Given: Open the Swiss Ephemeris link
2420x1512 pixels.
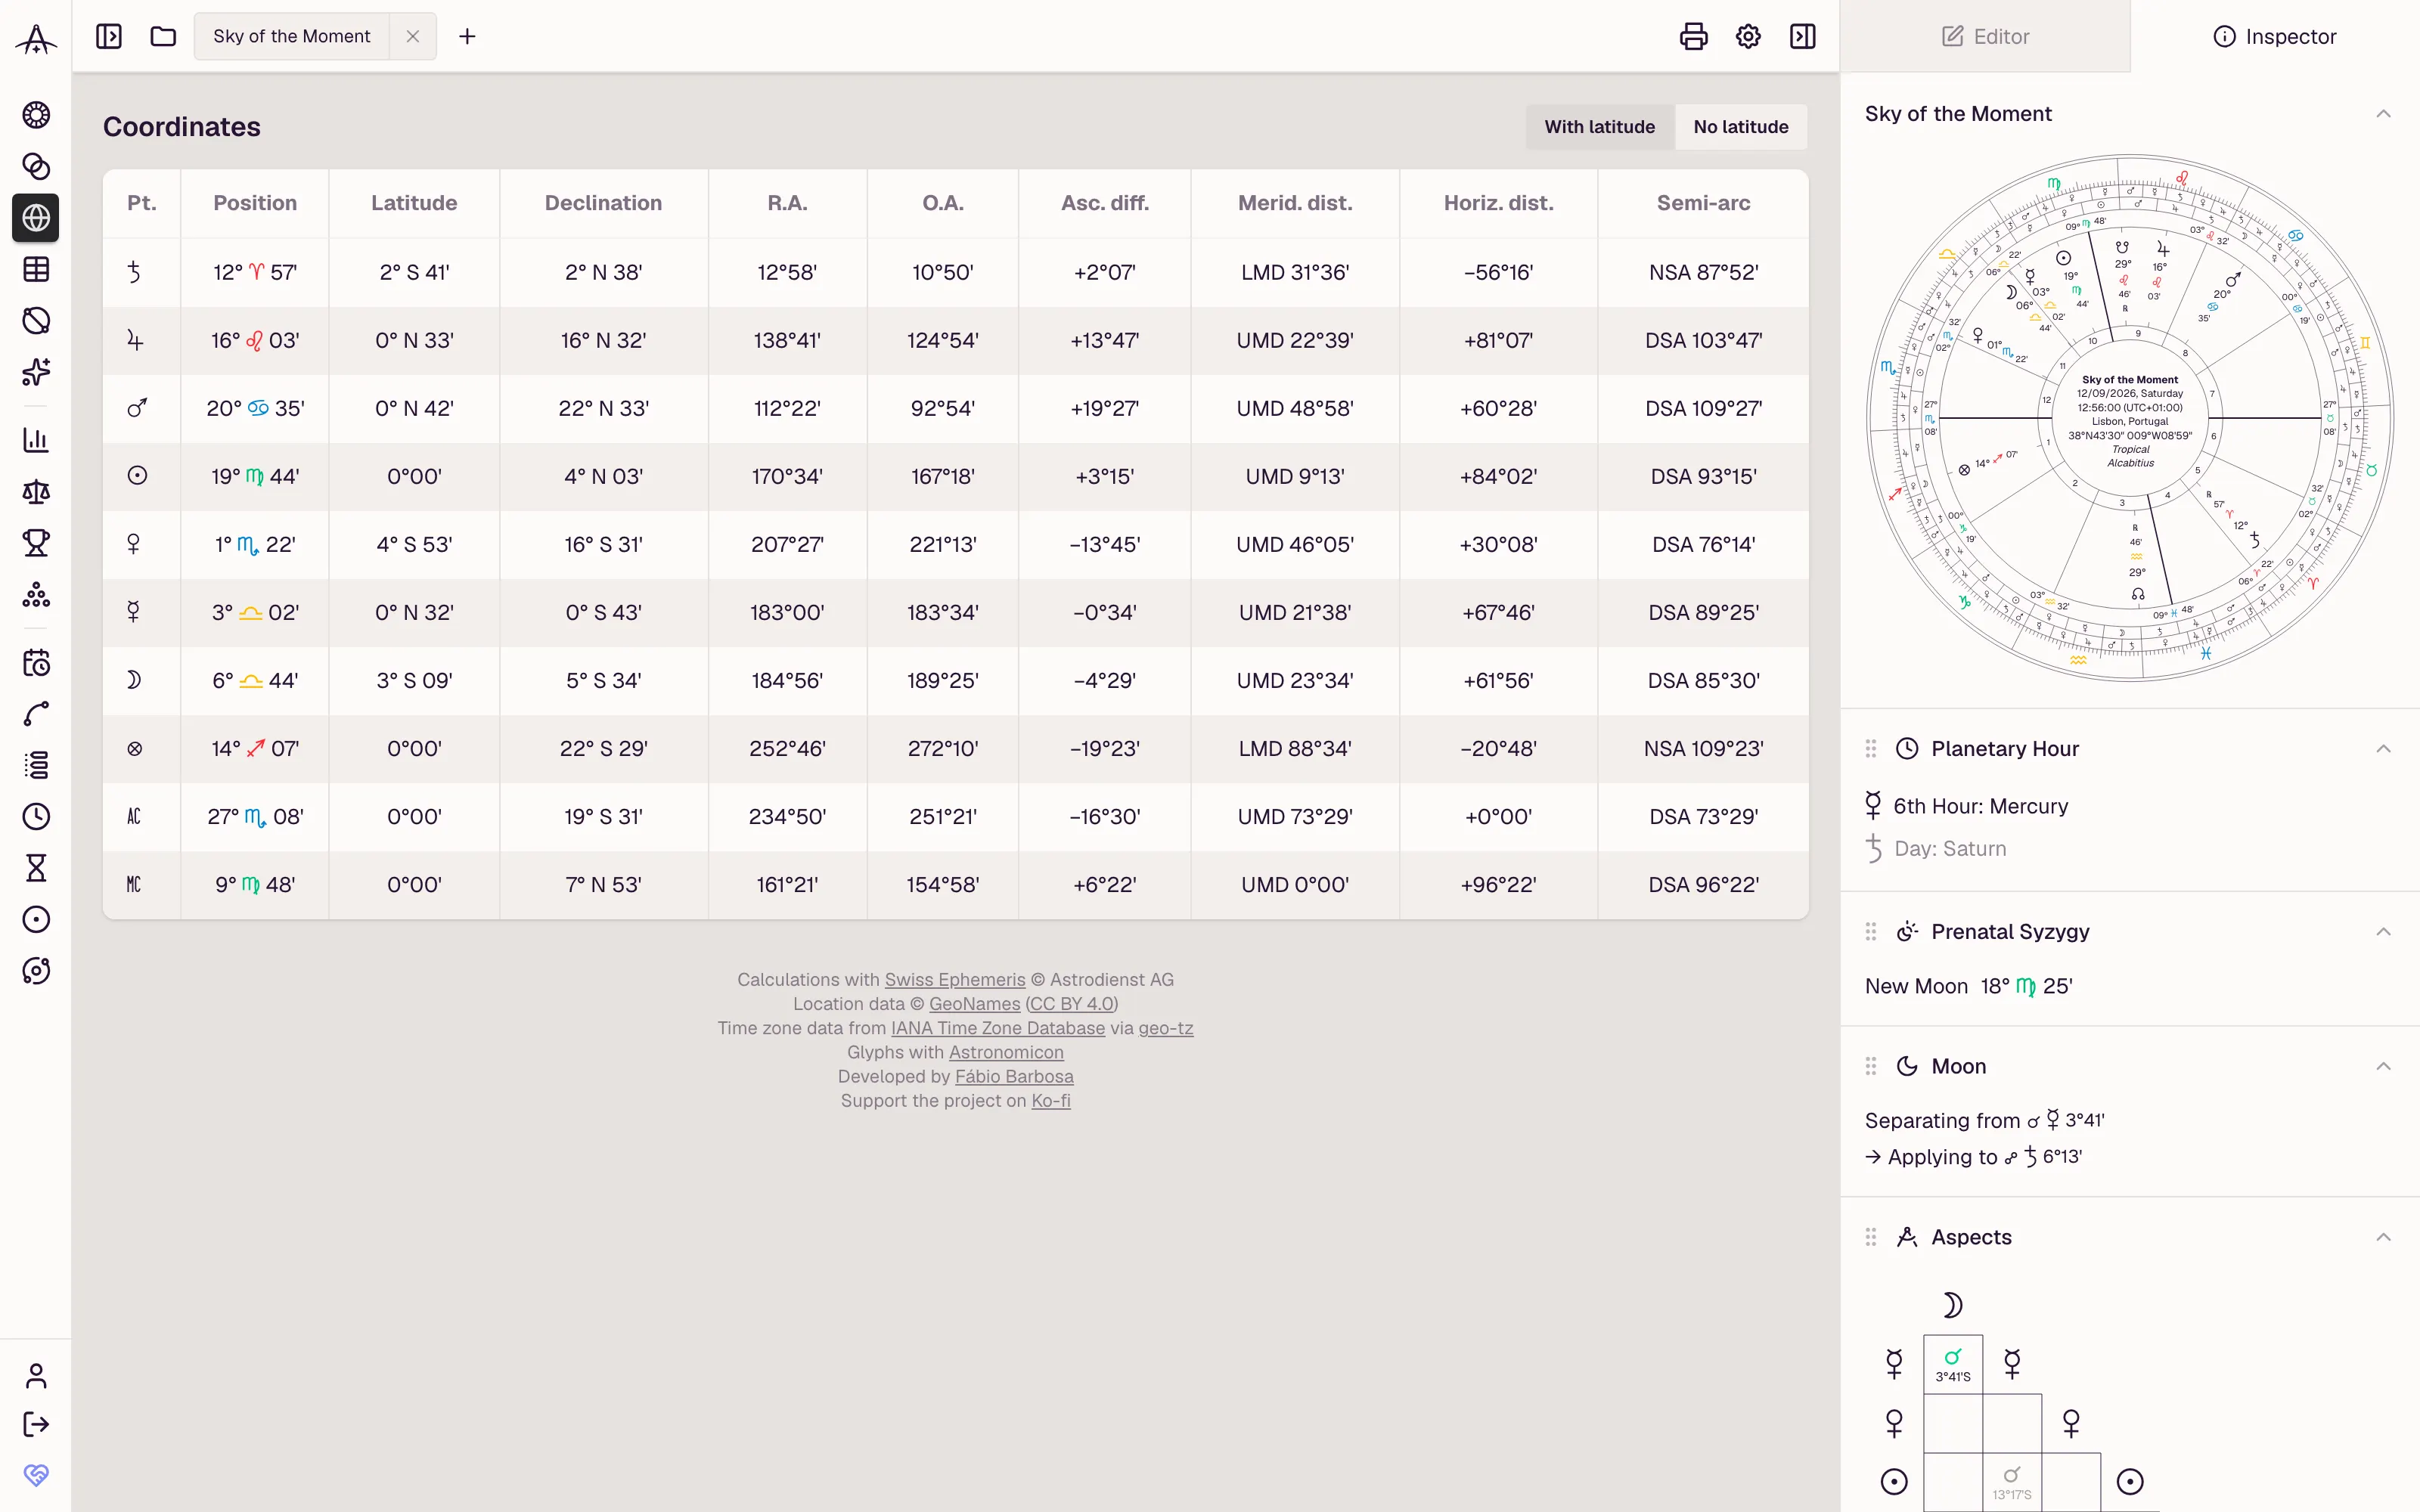Looking at the screenshot, I should [954, 980].
